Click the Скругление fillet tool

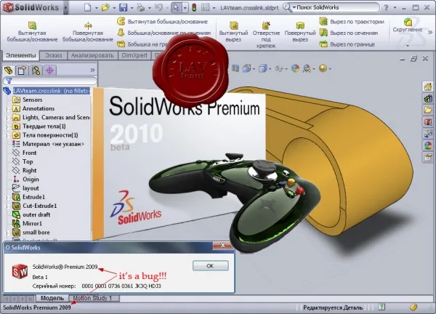pyautogui.click(x=408, y=25)
